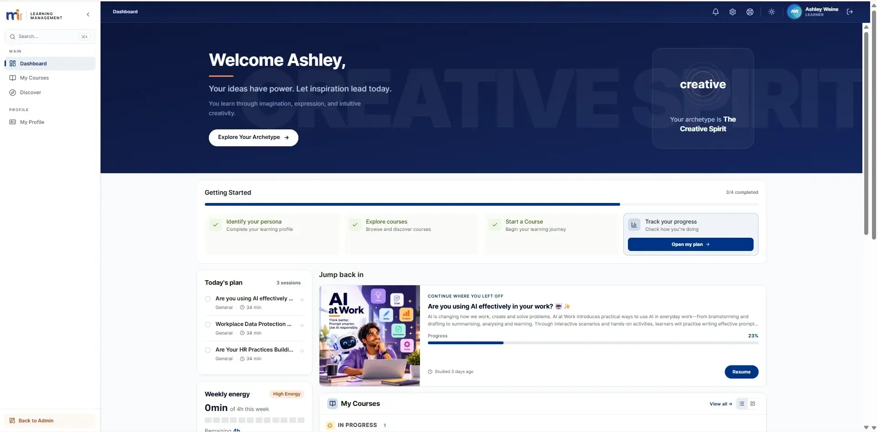Click Track your progress chart icon

coord(634,225)
